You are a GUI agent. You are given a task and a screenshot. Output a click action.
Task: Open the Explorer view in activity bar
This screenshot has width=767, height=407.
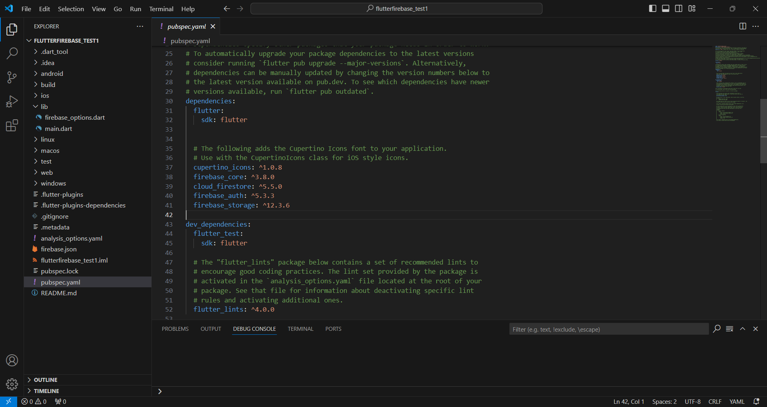[x=12, y=29]
